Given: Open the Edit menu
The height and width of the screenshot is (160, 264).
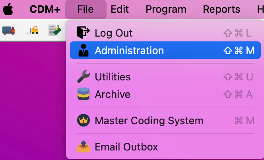Looking at the screenshot, I should click(x=120, y=9).
